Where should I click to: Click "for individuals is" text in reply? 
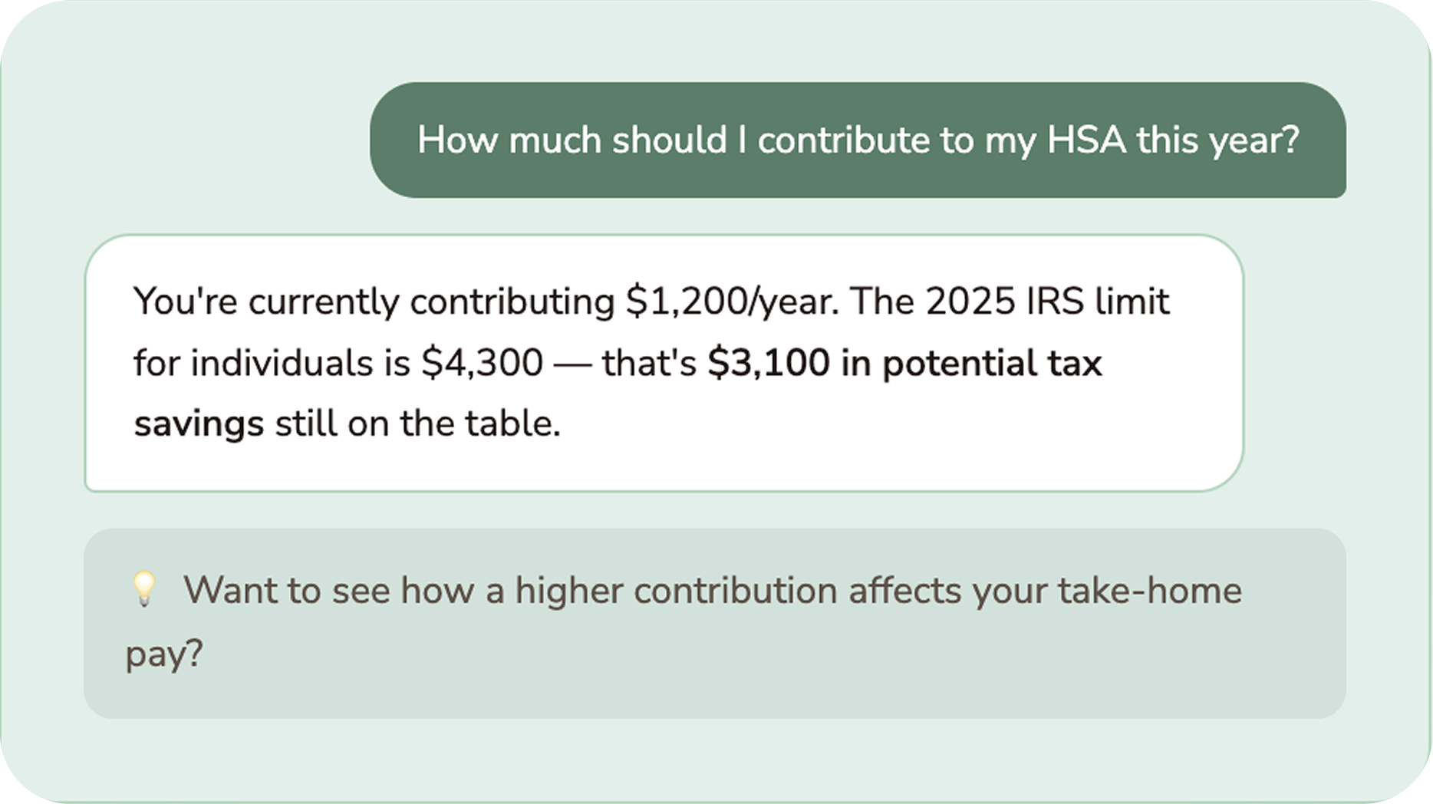(272, 363)
